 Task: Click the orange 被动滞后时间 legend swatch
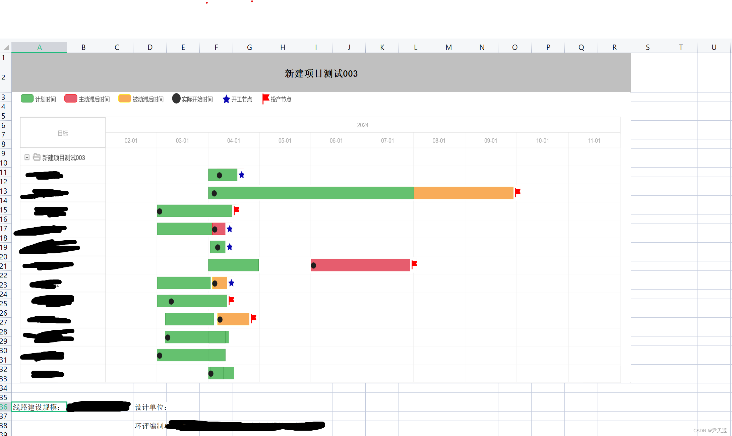pos(124,99)
